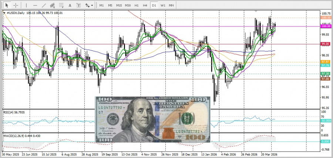This screenshot has height=158, width=333.
Task: Select the Fibonacci retracement tool
Action: [x=61, y=5]
